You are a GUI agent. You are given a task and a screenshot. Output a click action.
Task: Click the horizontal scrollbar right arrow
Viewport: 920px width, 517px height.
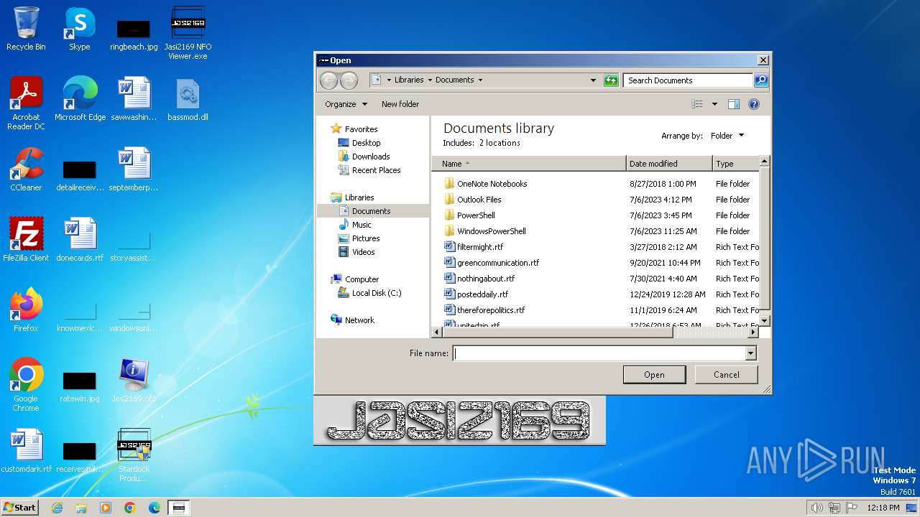pyautogui.click(x=753, y=332)
